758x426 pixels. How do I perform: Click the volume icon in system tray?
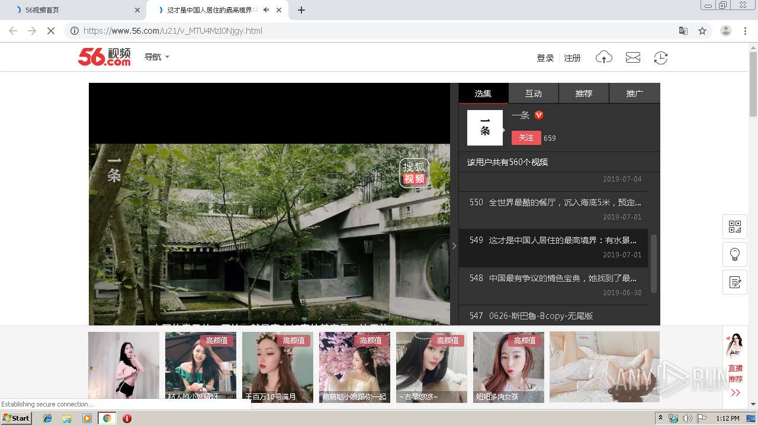pyautogui.click(x=687, y=418)
